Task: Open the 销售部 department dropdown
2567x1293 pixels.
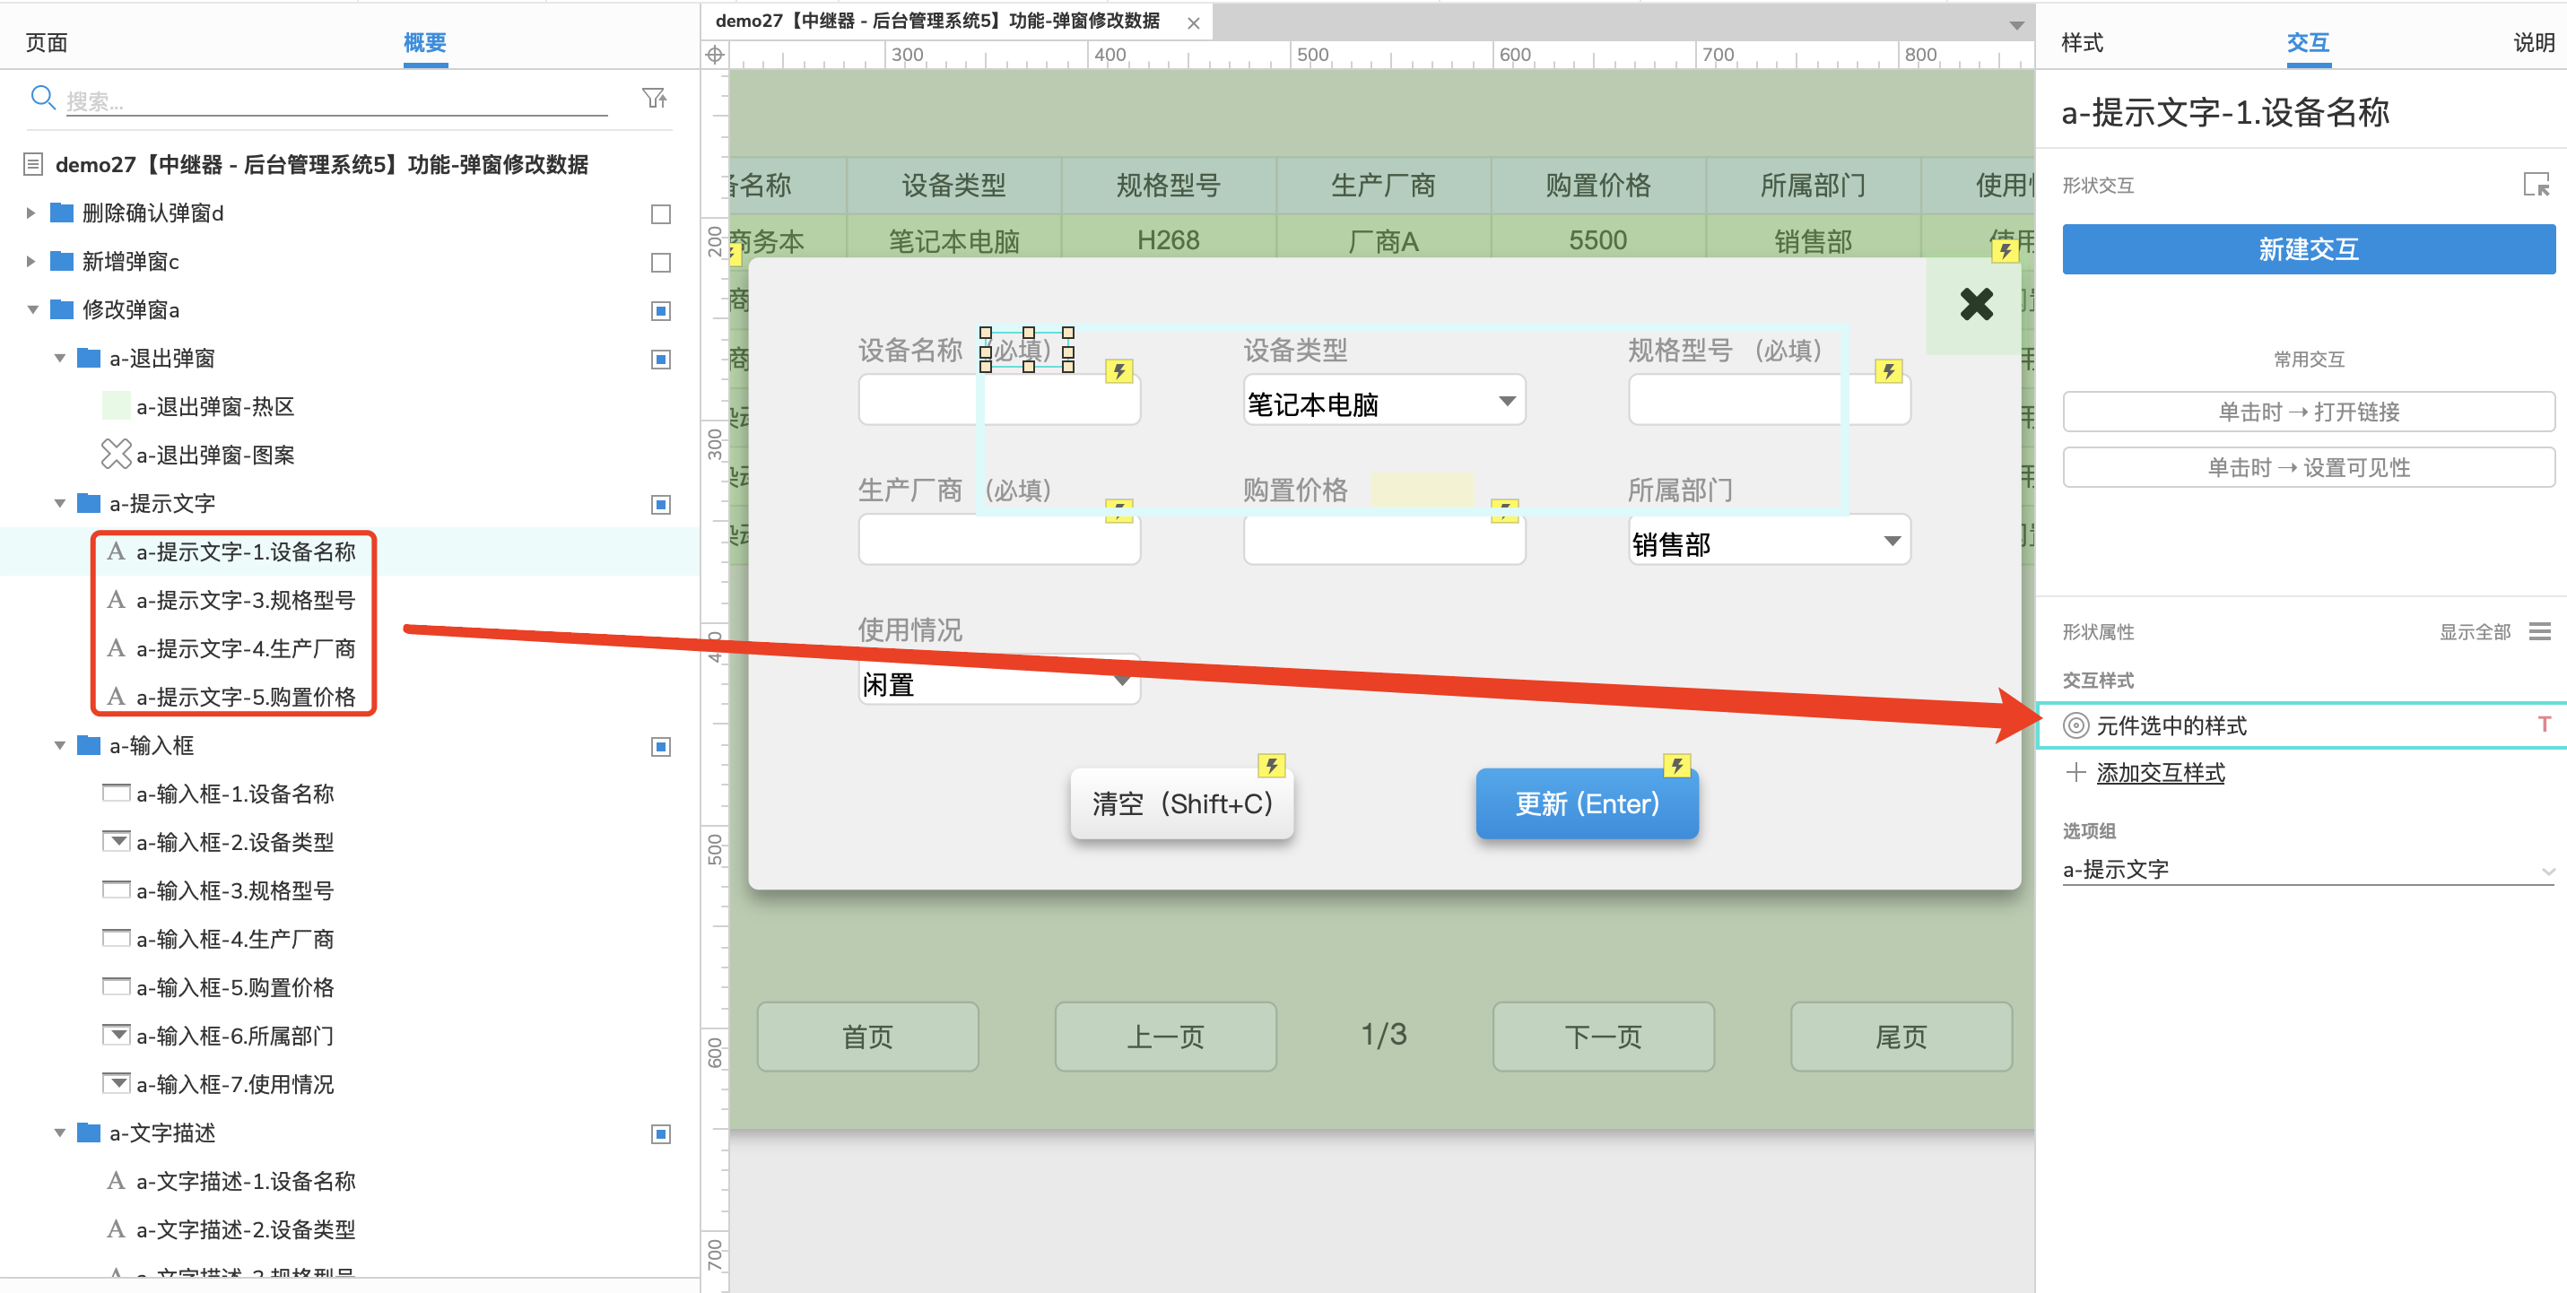Action: pyautogui.click(x=1769, y=541)
